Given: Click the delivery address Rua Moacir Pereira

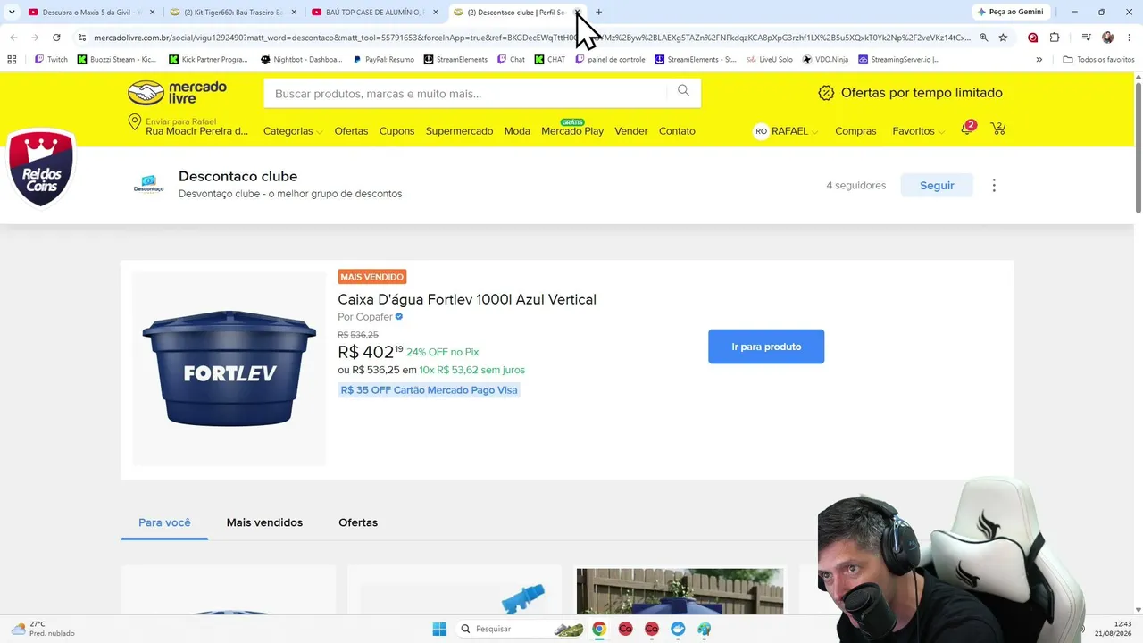Looking at the screenshot, I should click(x=197, y=131).
